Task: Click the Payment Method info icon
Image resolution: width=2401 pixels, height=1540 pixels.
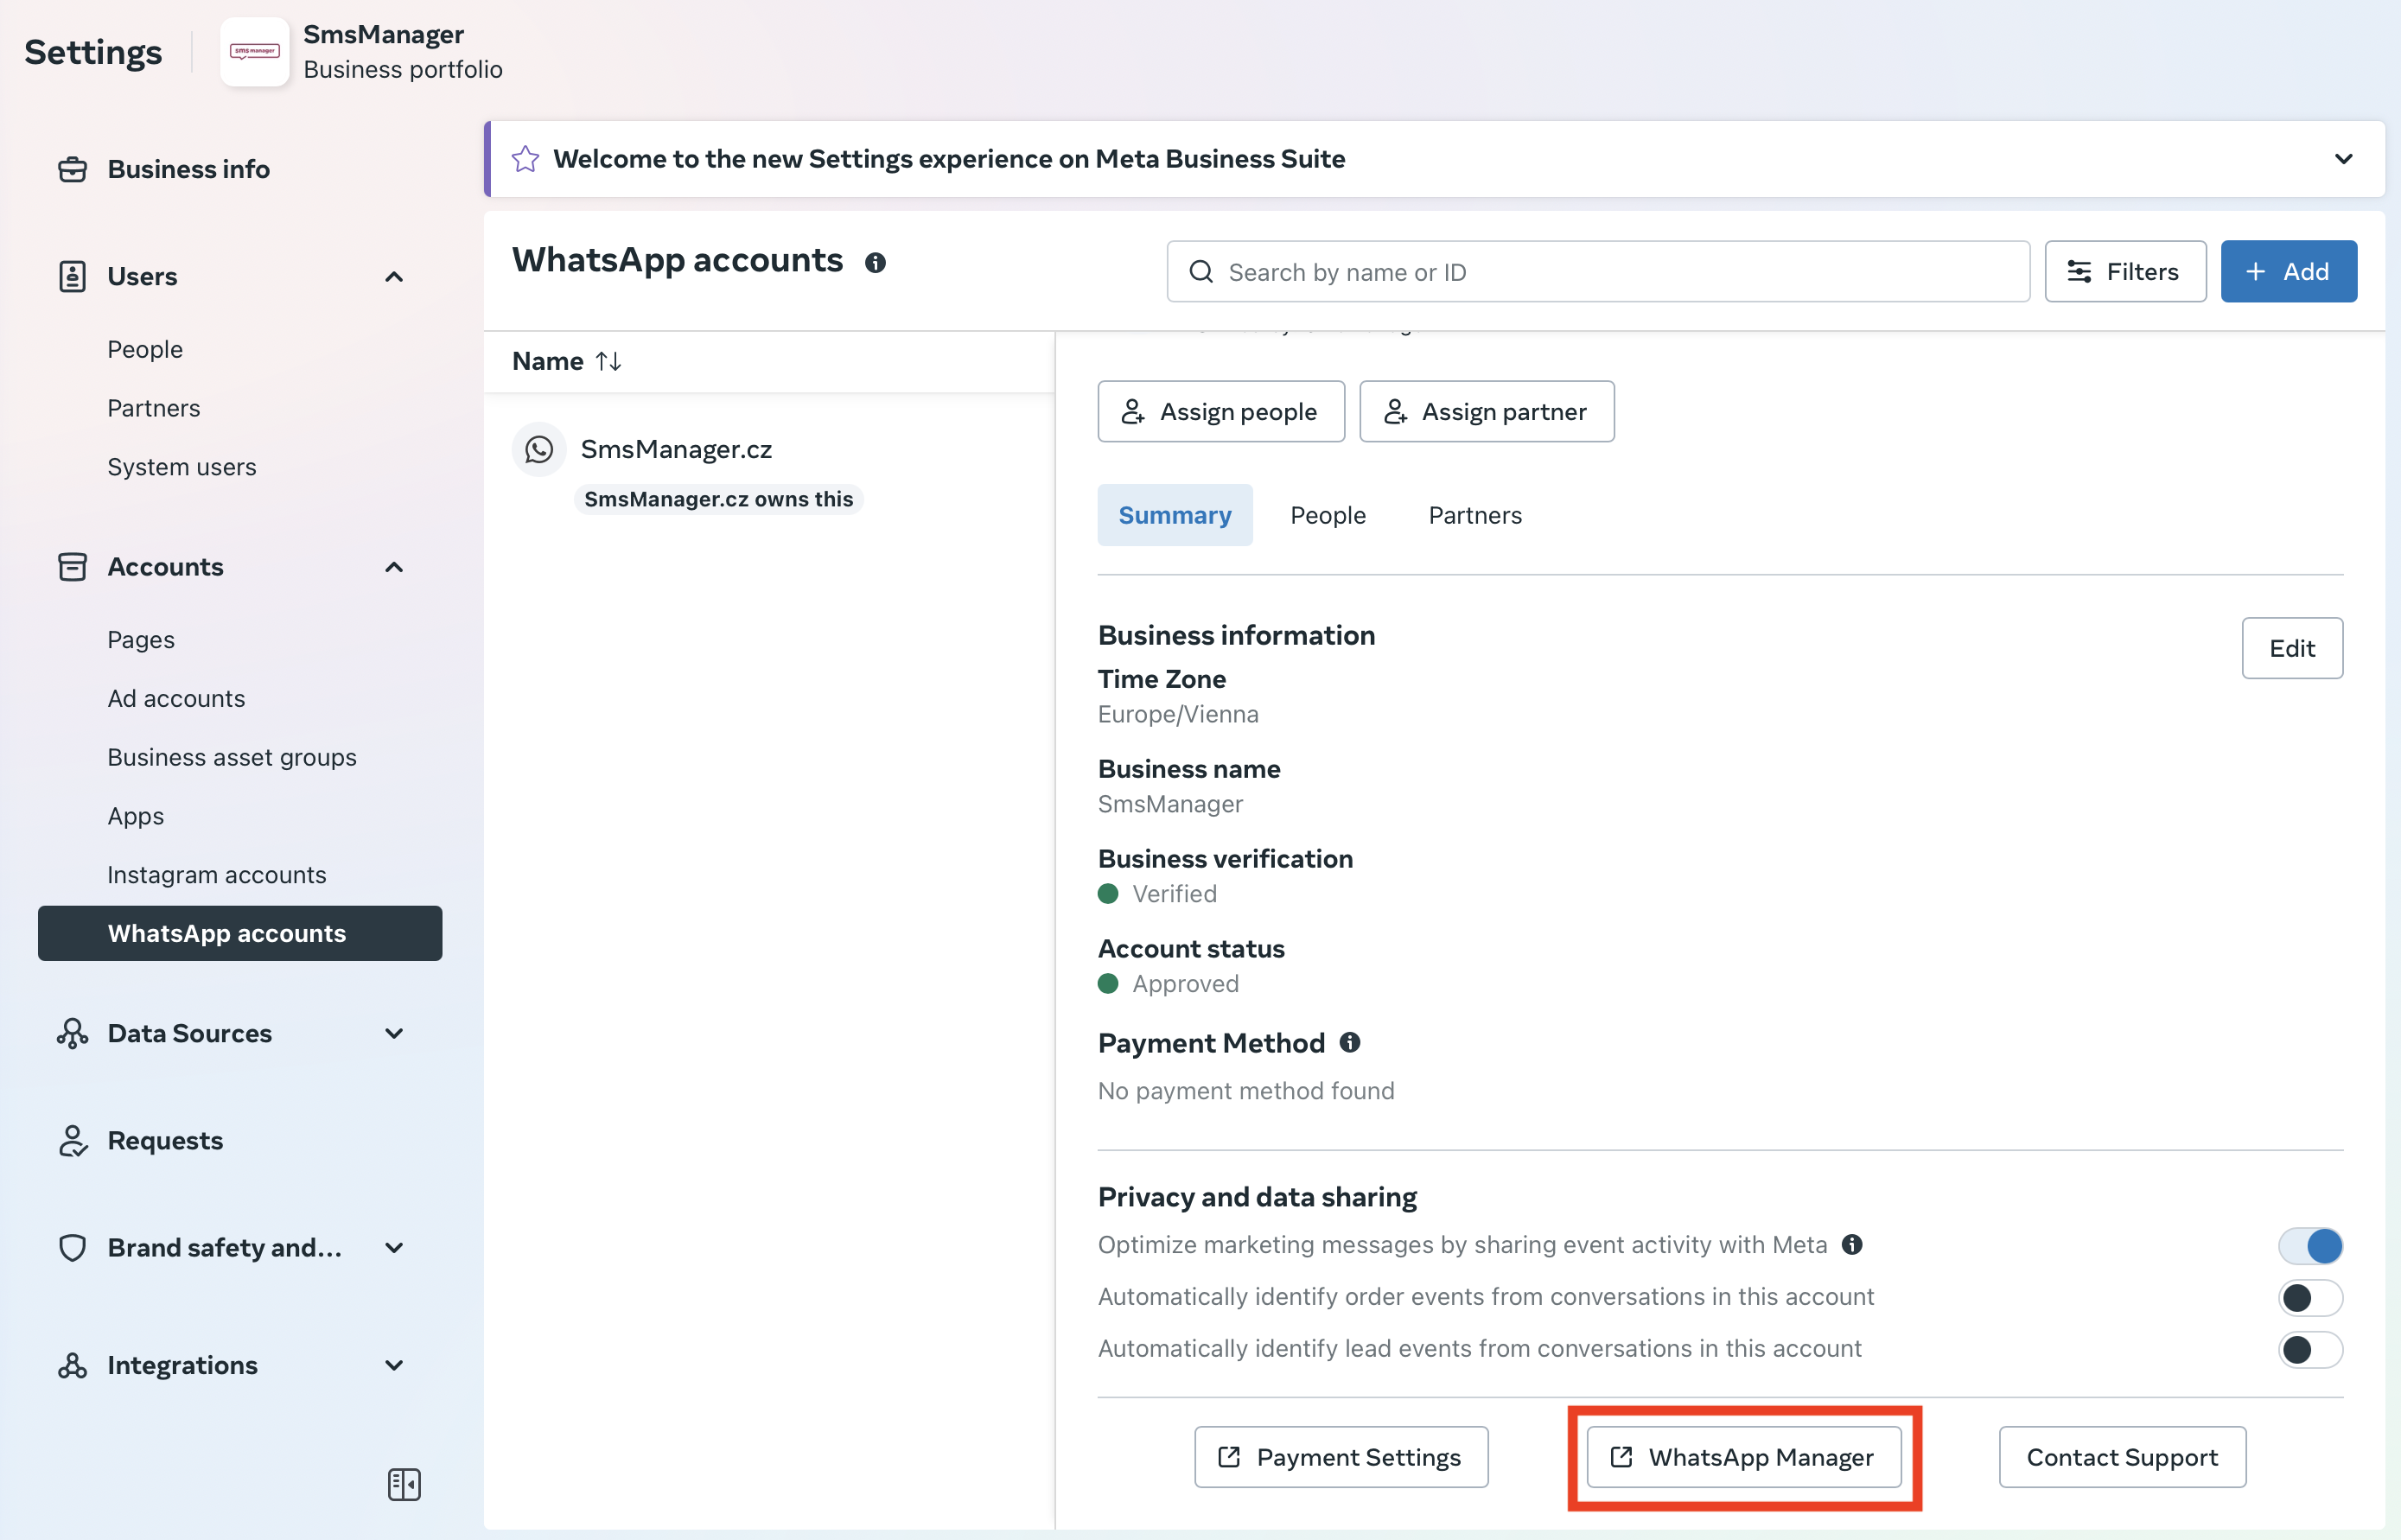Action: click(1349, 1042)
